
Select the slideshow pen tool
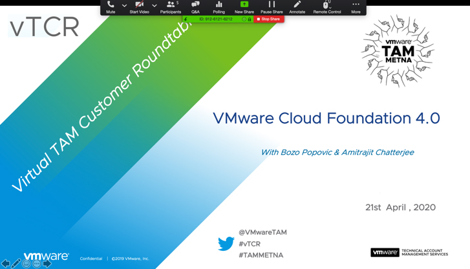16,264
